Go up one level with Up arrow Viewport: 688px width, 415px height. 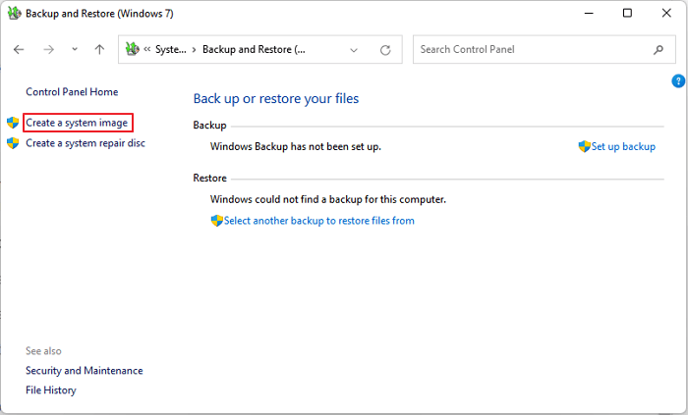(x=99, y=49)
